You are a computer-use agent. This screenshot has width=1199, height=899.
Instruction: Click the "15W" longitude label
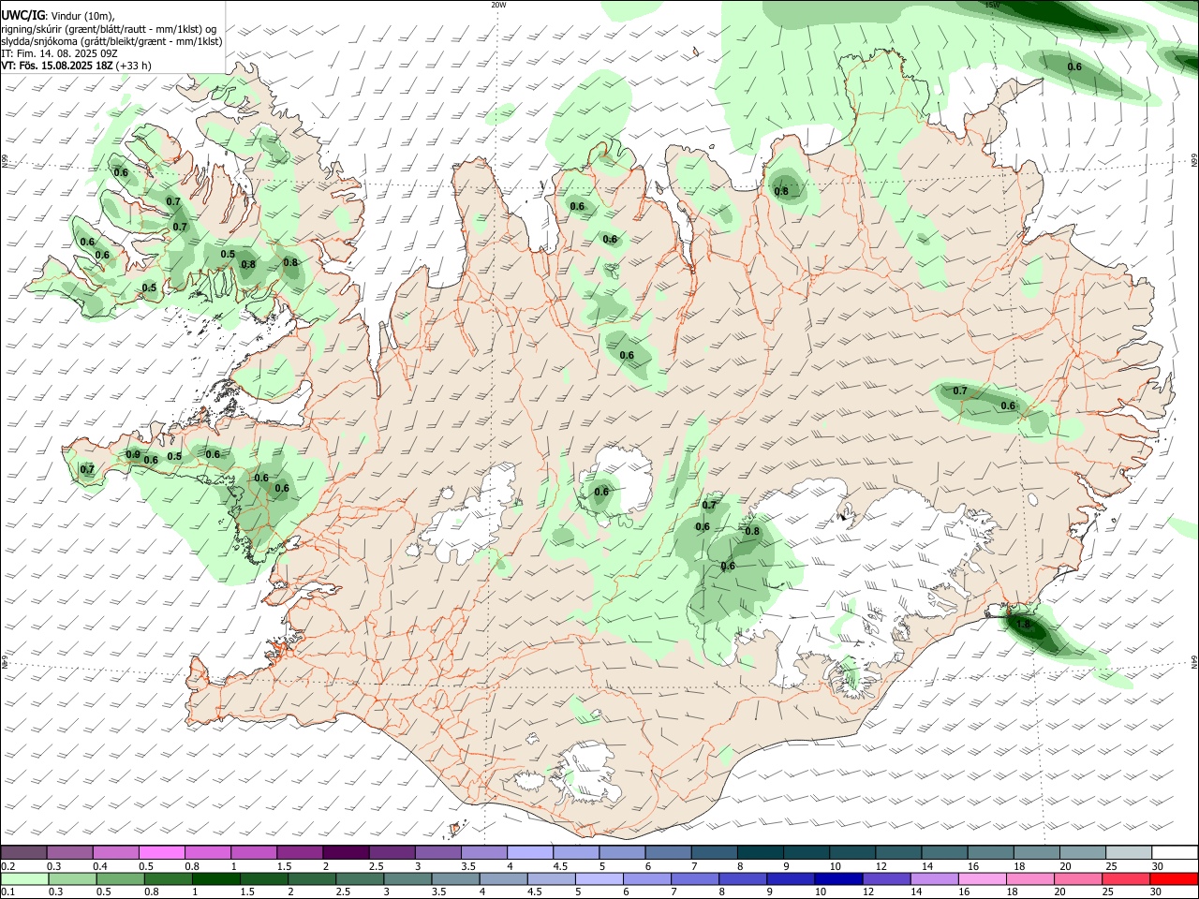993,5
